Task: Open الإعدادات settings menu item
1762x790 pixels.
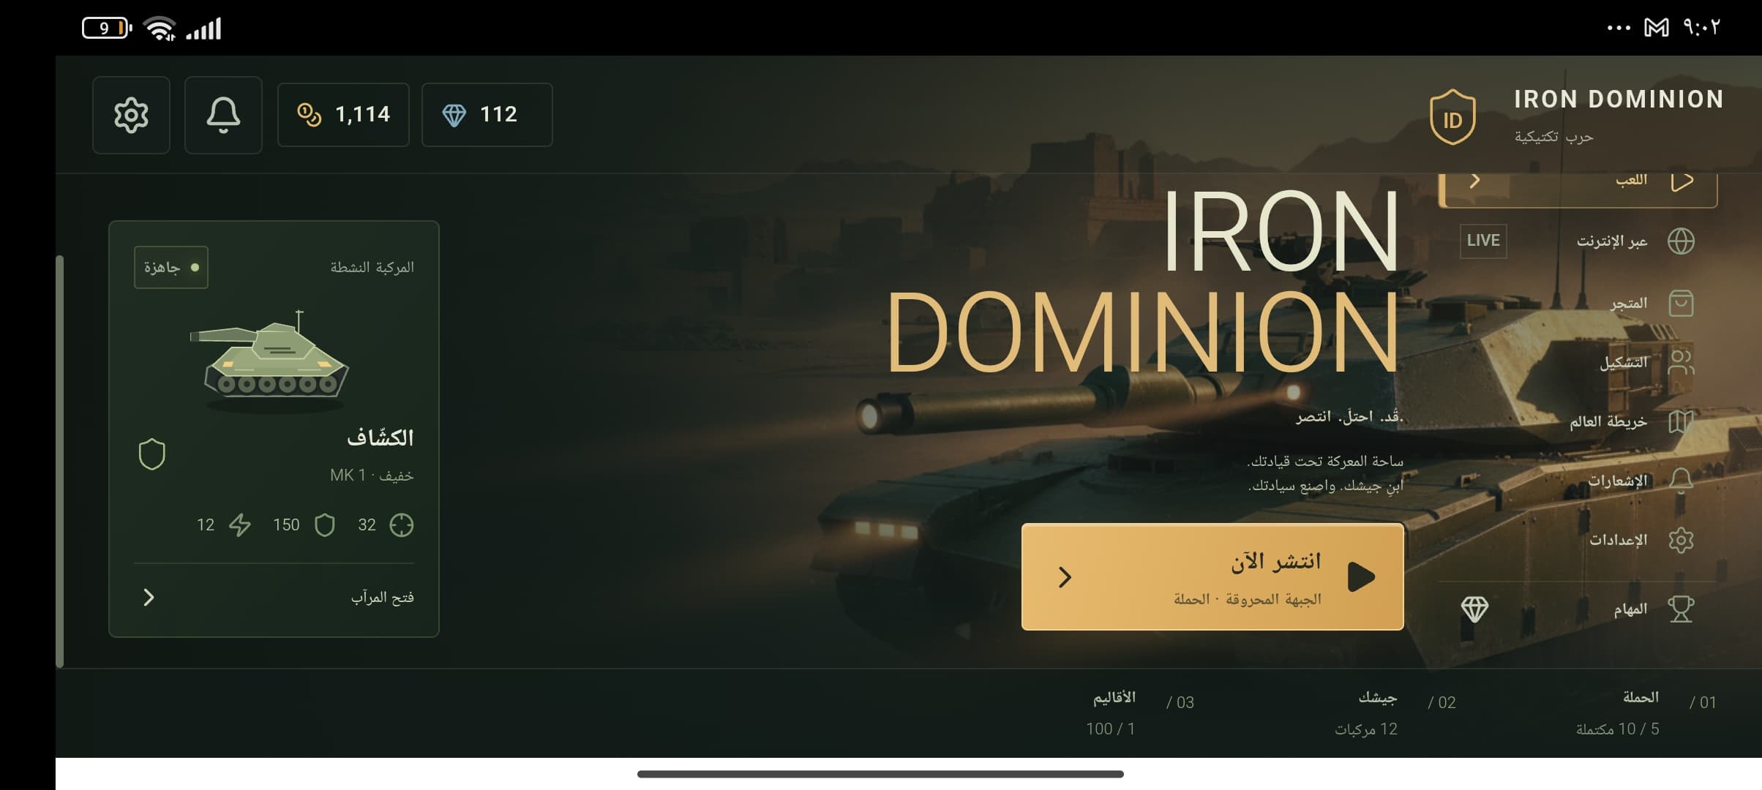Action: (x=1578, y=540)
